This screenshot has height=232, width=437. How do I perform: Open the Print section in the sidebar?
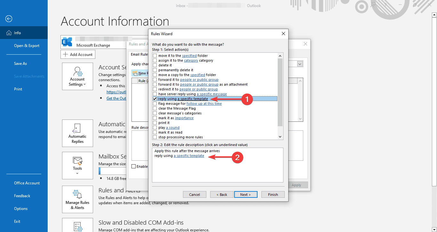(19, 89)
